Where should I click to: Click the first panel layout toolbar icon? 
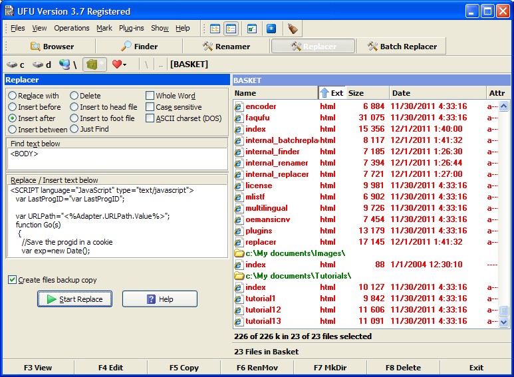click(215, 29)
